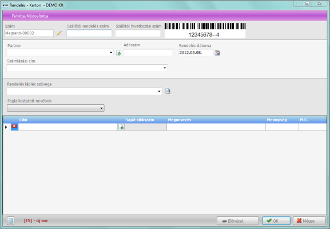
Task: Select the row indicator arrow in the grid
Action: tap(6, 127)
